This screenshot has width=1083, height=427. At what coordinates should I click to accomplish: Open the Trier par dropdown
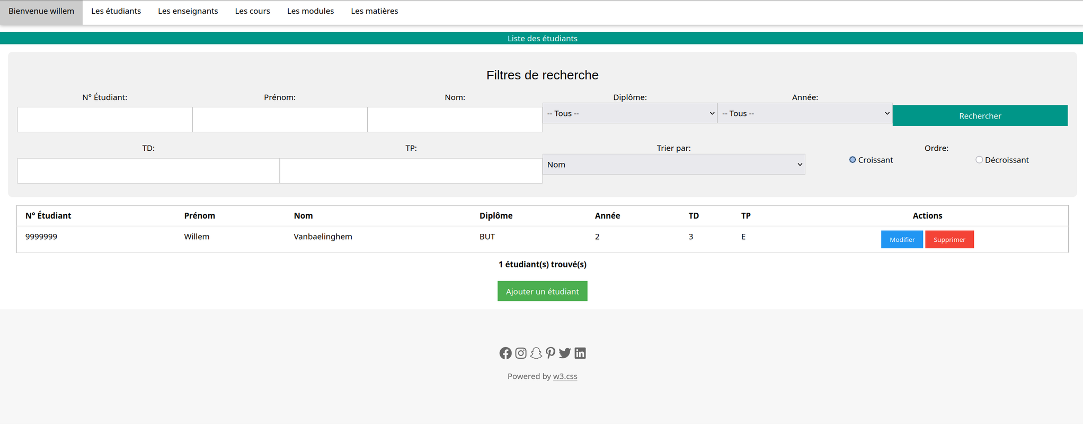673,165
